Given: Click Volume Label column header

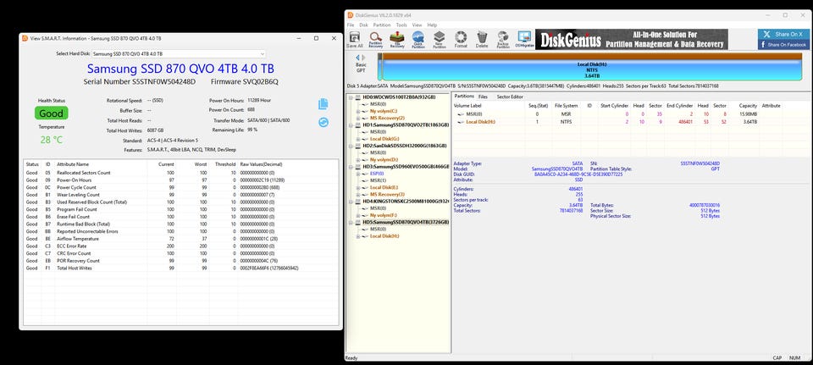Looking at the screenshot, I should click(x=467, y=106).
